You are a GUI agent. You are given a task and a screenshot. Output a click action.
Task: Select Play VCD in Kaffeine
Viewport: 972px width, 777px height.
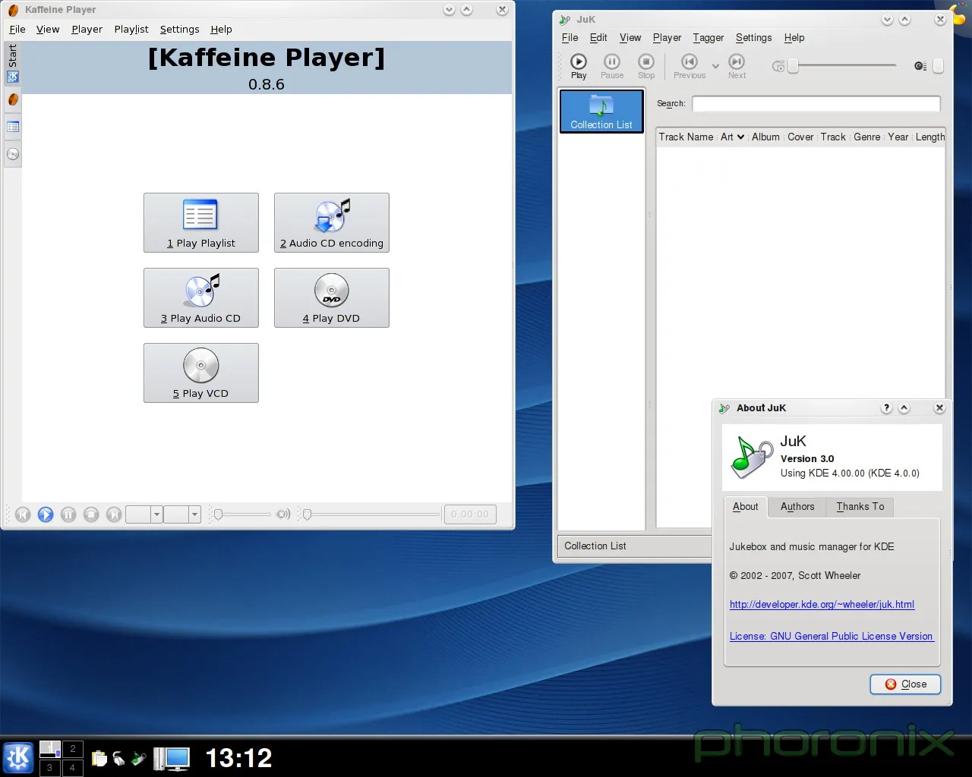pyautogui.click(x=201, y=373)
